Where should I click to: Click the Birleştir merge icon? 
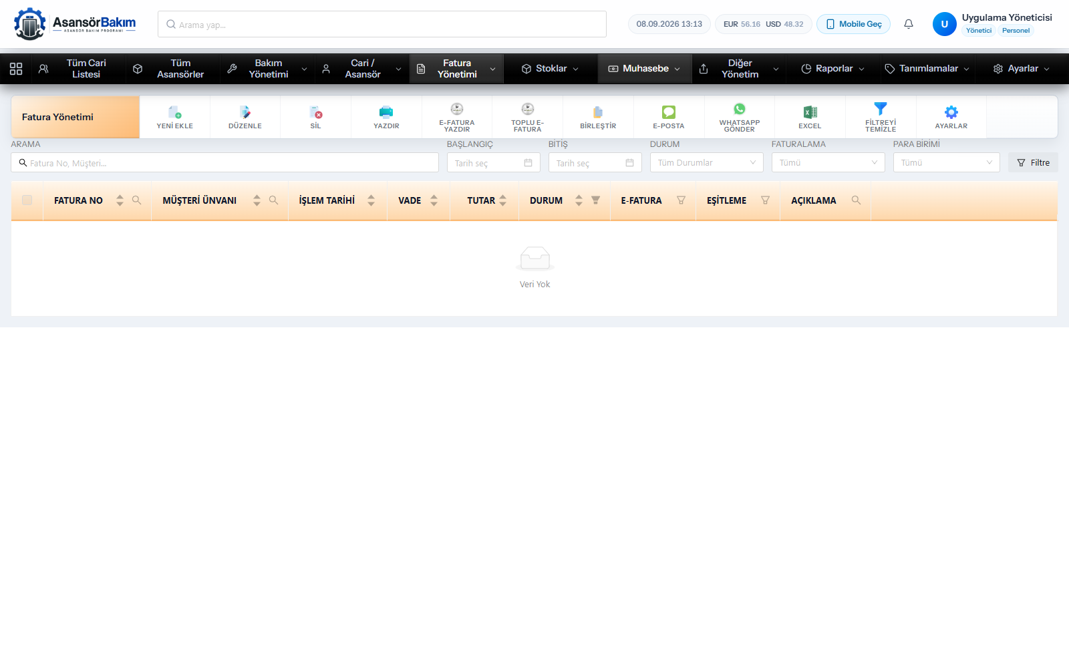click(598, 112)
